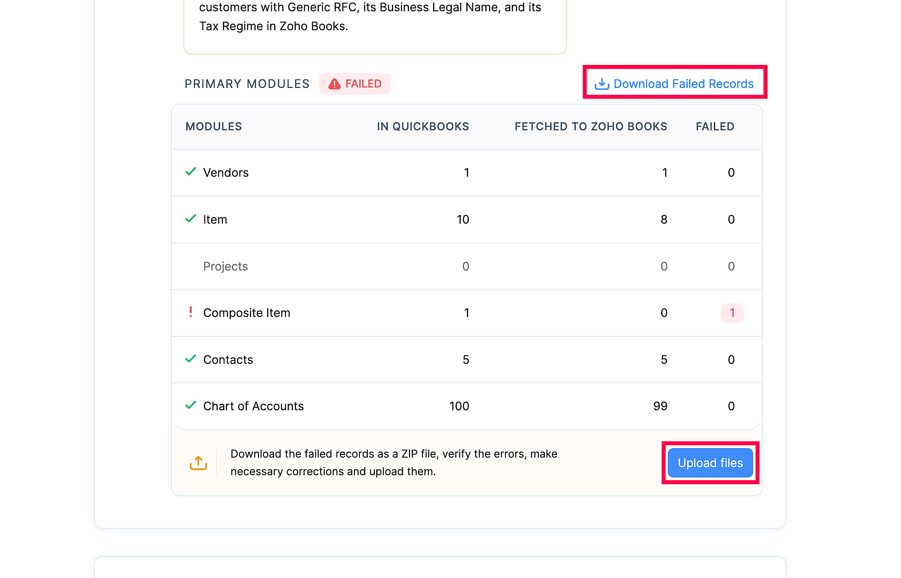Click the checkmark beside Chart of Accounts
This screenshot has height=578, width=901.
pos(191,405)
